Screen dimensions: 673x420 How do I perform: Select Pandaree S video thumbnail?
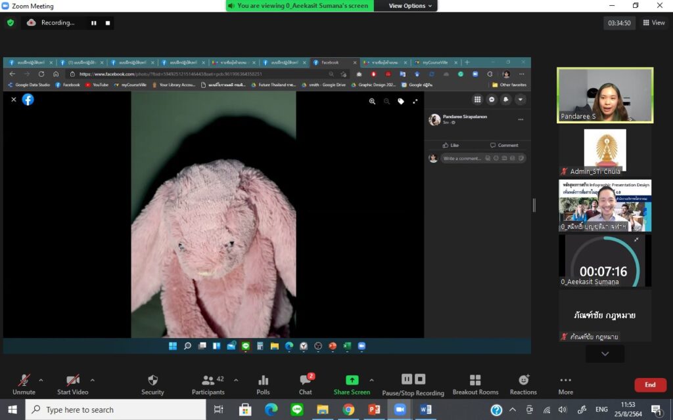[x=605, y=95]
